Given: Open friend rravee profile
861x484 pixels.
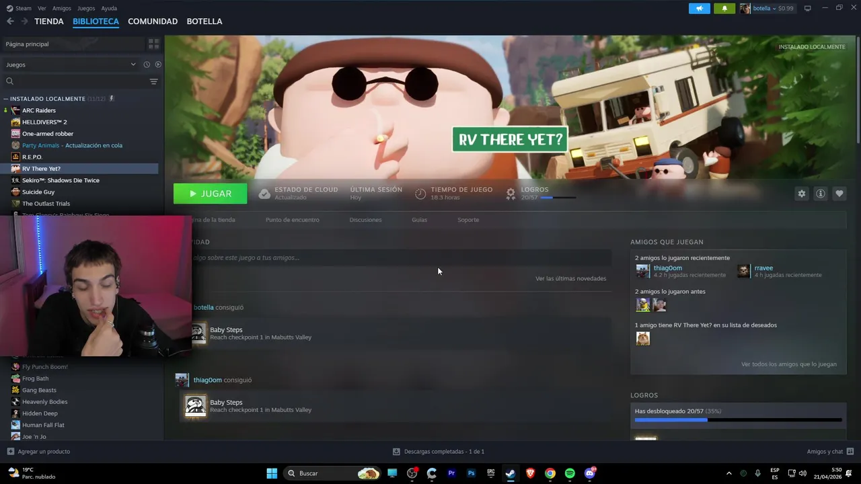Looking at the screenshot, I should 763,268.
